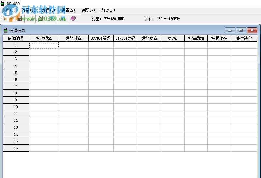Click the write to radio computer icon
Screen dimensions: 261x178
click(x=63, y=18)
